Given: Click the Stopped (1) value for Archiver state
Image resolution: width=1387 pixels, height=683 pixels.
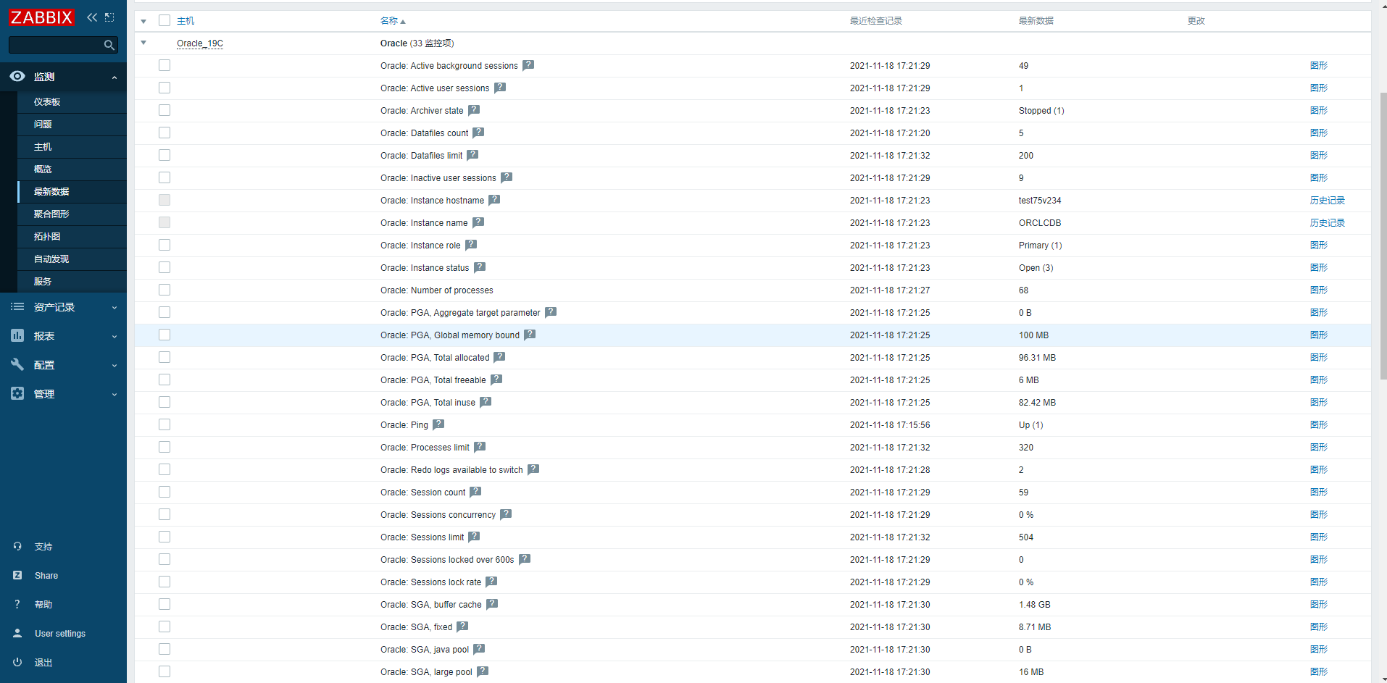Looking at the screenshot, I should (x=1041, y=111).
